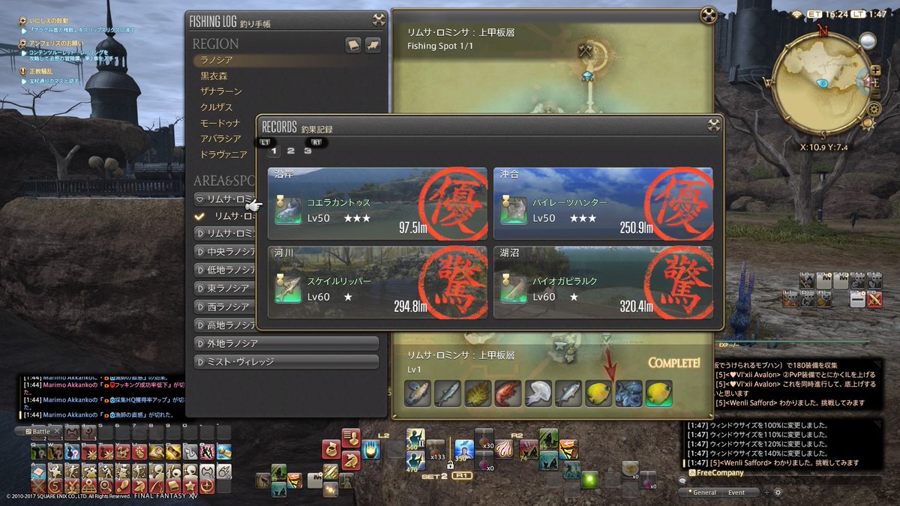Open the General chat tab
Image resolution: width=900 pixels, height=506 pixels.
pyautogui.click(x=704, y=493)
